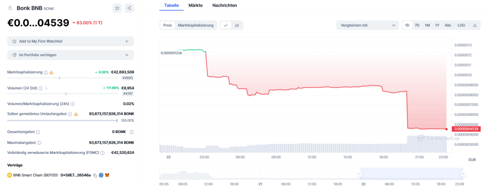Download chart data icon

point(475,25)
